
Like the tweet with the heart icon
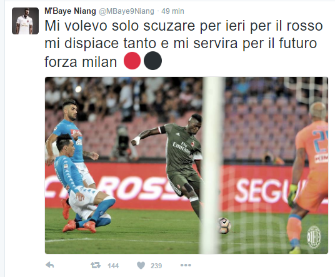(141, 266)
